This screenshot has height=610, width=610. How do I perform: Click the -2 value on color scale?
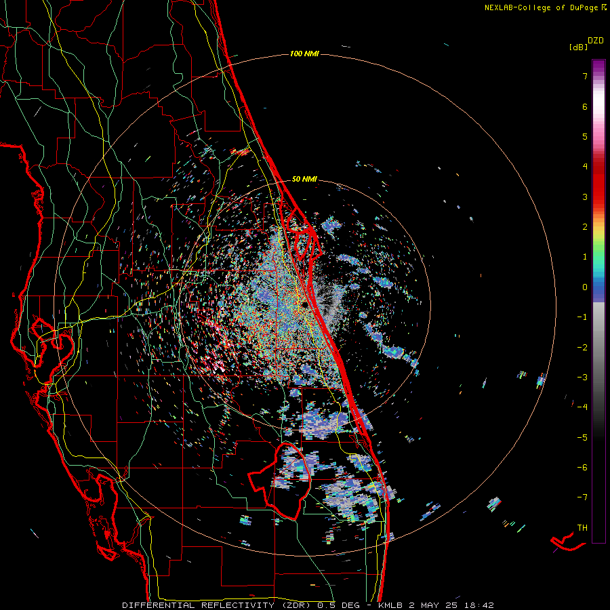pyautogui.click(x=582, y=348)
